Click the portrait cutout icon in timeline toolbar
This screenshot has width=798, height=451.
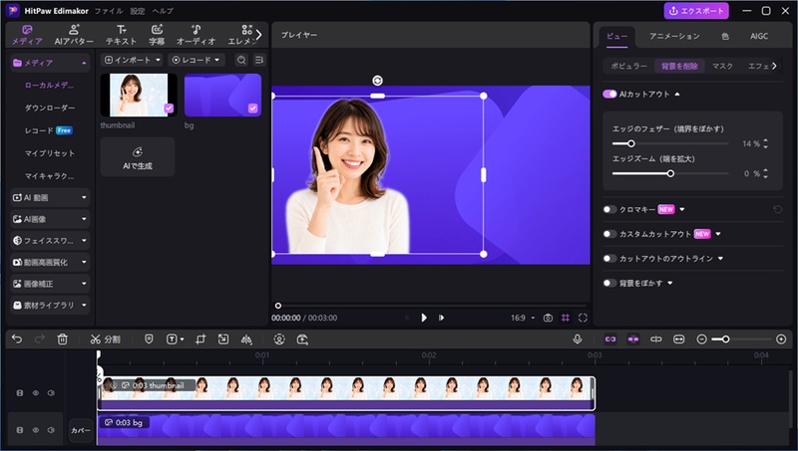(x=279, y=339)
